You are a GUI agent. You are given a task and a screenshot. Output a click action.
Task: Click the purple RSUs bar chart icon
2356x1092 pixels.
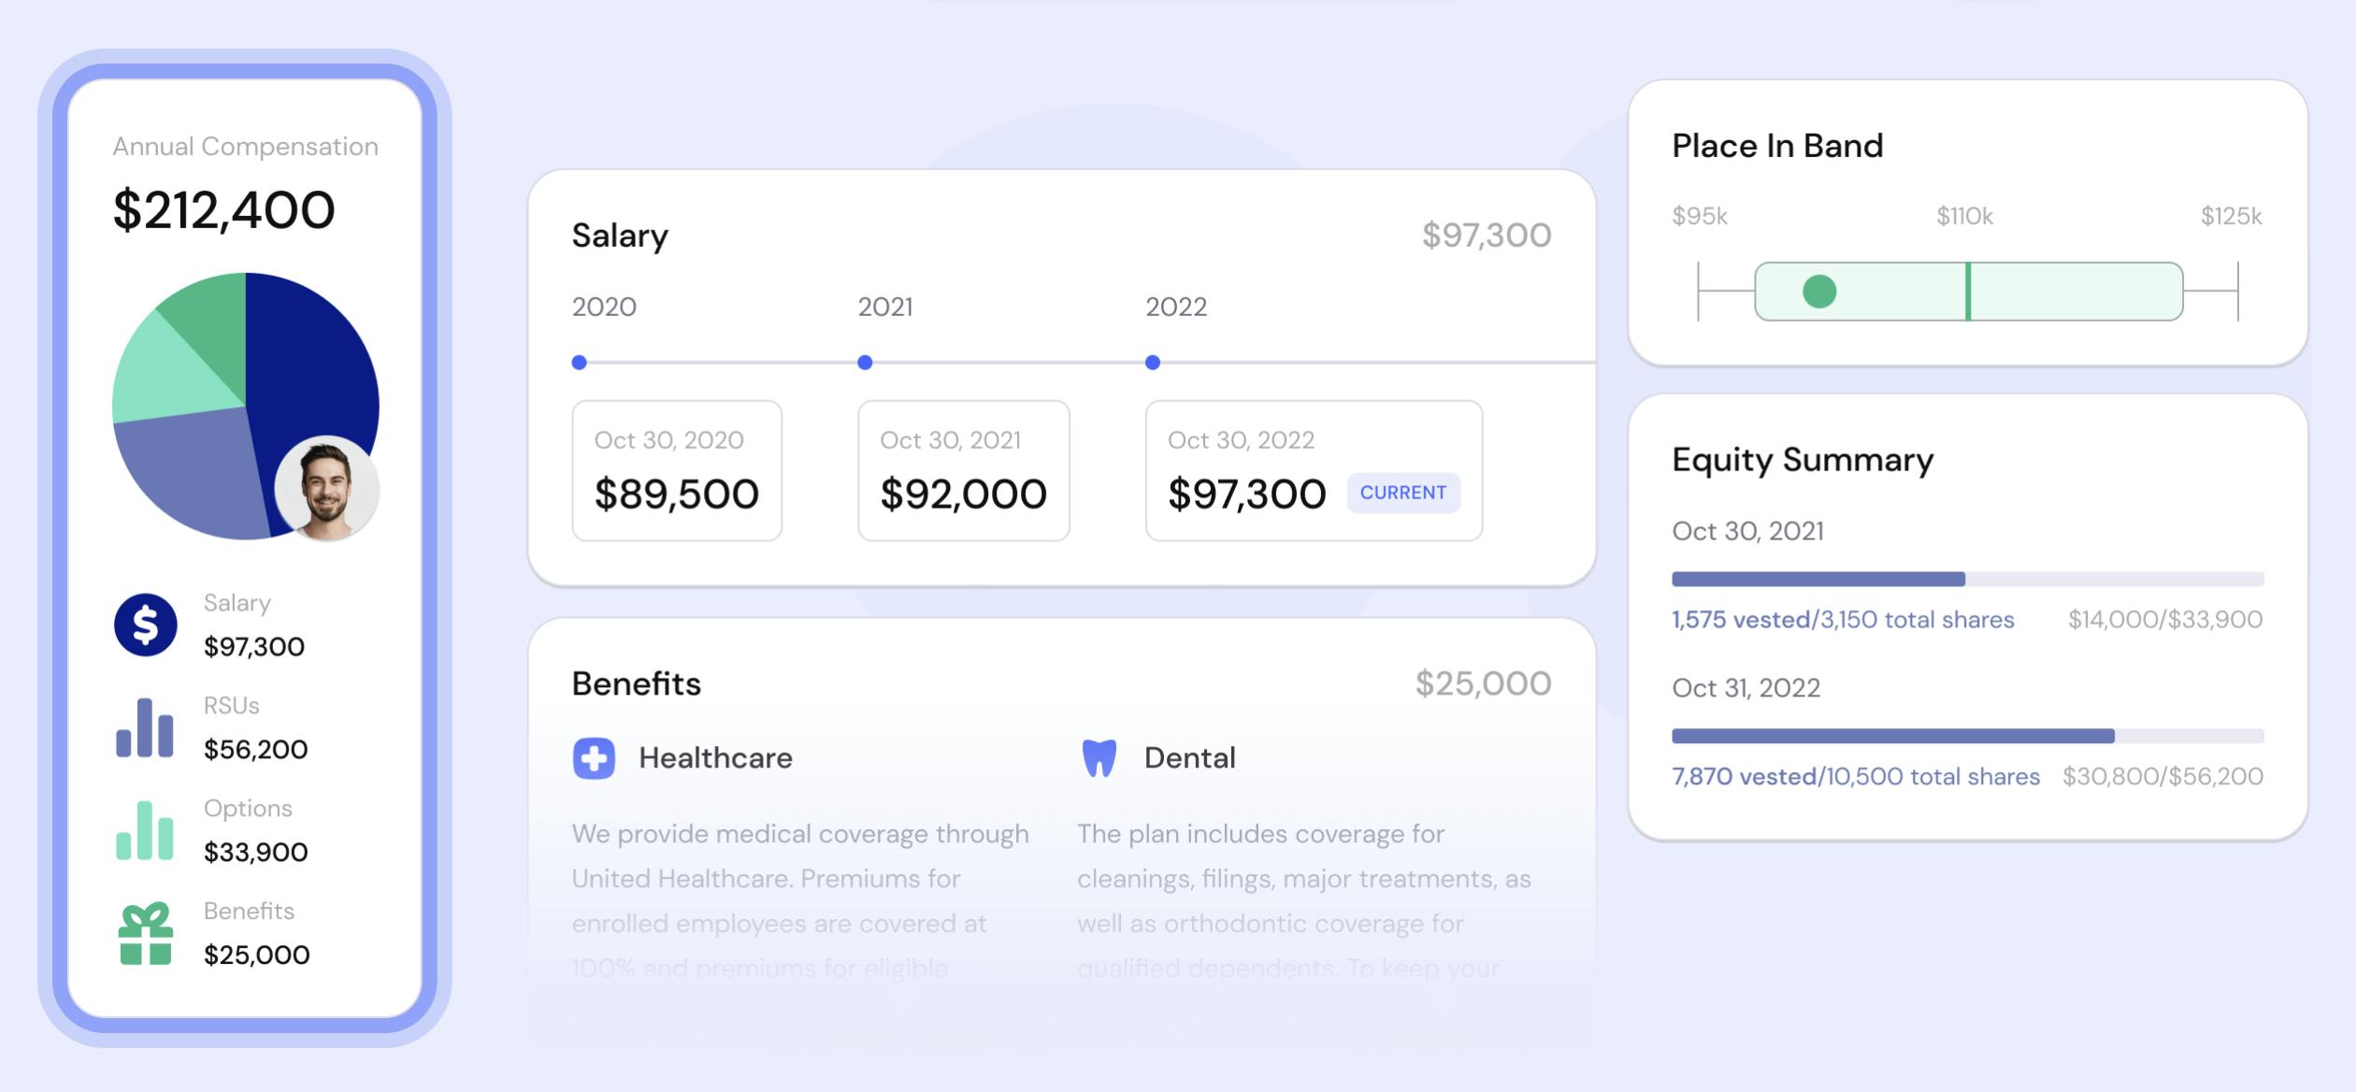pyautogui.click(x=144, y=727)
